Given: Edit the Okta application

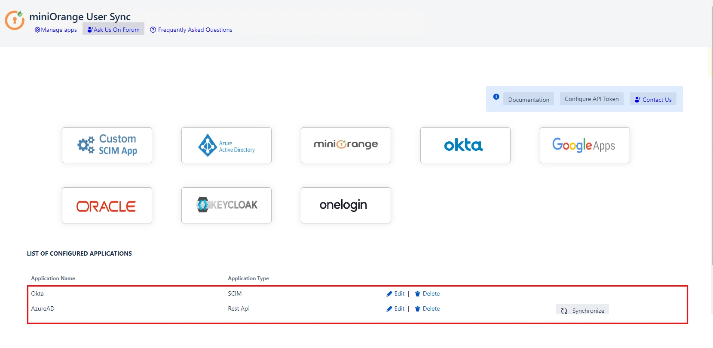Looking at the screenshot, I should point(396,293).
